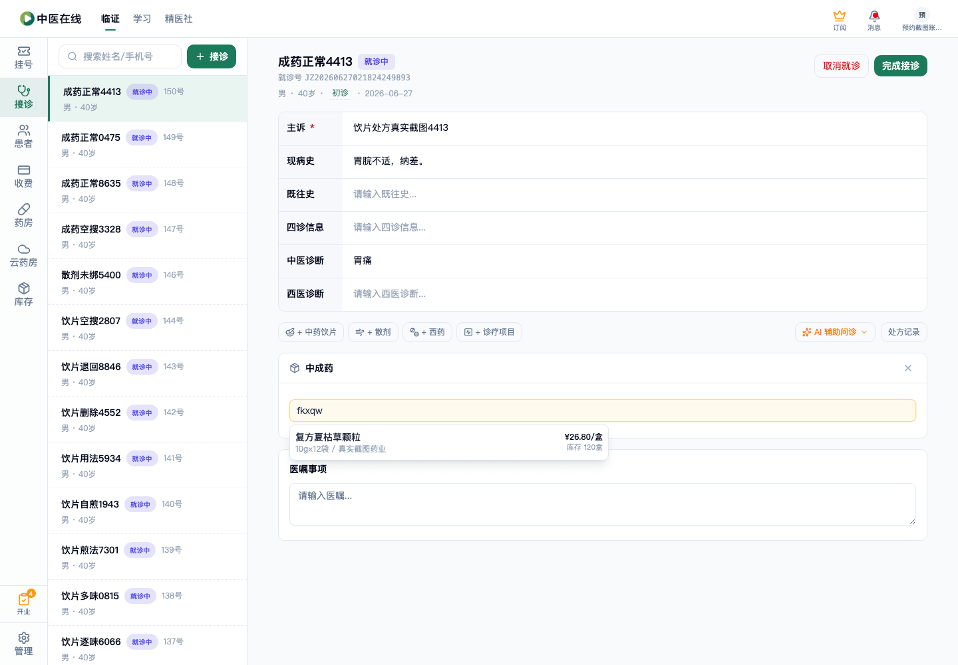The width and height of the screenshot is (958, 665).
Task: Select patient 成药空搜3328
Action: [148, 236]
